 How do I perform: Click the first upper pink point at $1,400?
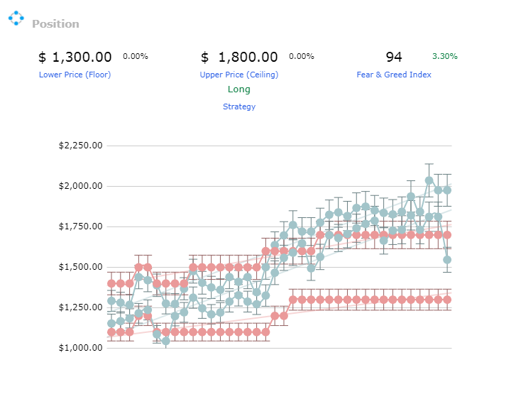click(111, 283)
